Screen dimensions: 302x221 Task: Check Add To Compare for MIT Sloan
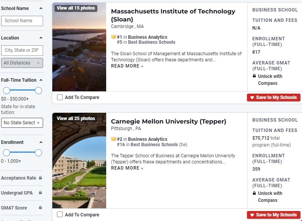coord(60,97)
